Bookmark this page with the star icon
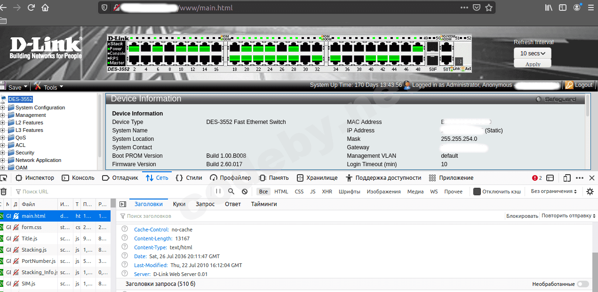 [x=489, y=8]
